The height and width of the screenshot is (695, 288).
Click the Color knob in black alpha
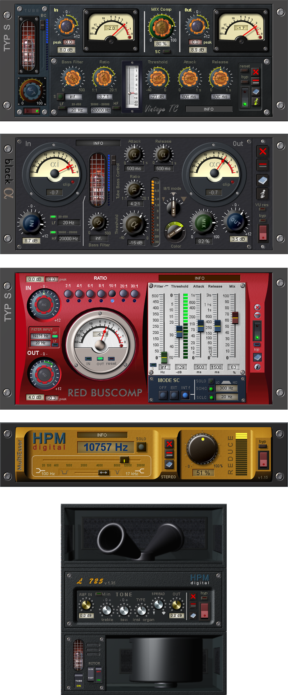(x=176, y=232)
